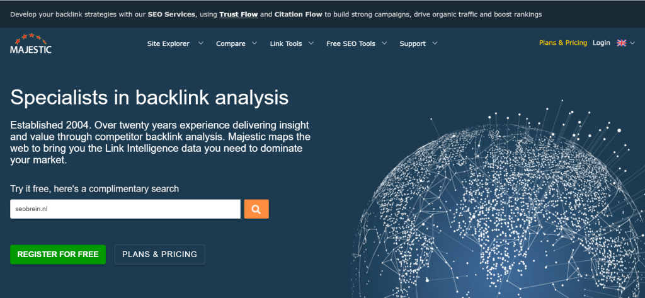Follow the Trust Flow banner link
The height and width of the screenshot is (298, 645).
point(238,14)
